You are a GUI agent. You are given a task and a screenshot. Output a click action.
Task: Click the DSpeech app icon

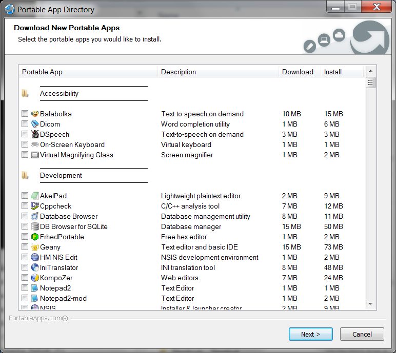[x=34, y=134]
